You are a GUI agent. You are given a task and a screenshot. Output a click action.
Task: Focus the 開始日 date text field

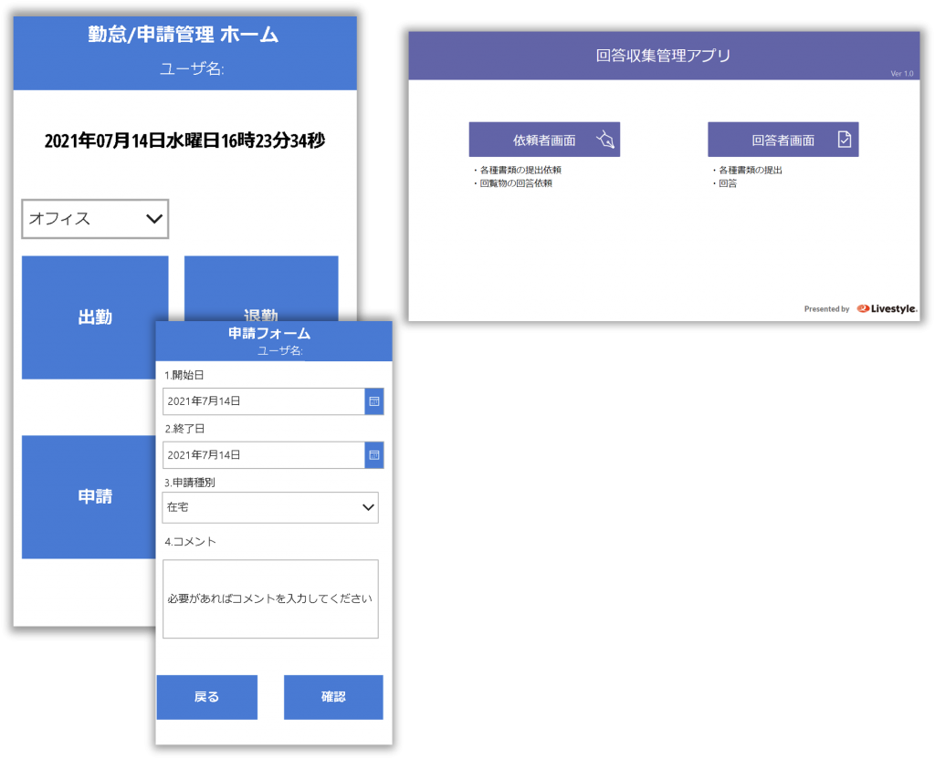[263, 401]
